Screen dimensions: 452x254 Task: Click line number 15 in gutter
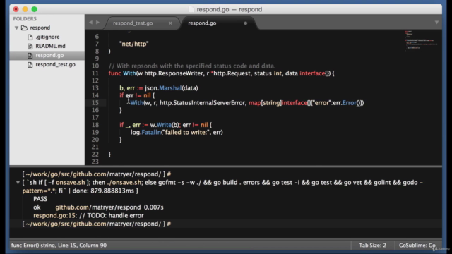click(x=95, y=103)
